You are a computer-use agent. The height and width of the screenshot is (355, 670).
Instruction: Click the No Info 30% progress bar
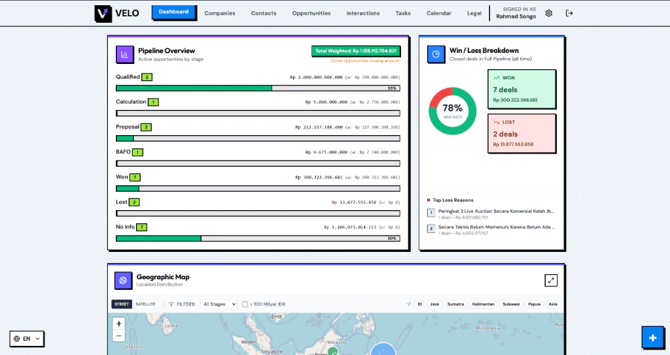[258, 239]
